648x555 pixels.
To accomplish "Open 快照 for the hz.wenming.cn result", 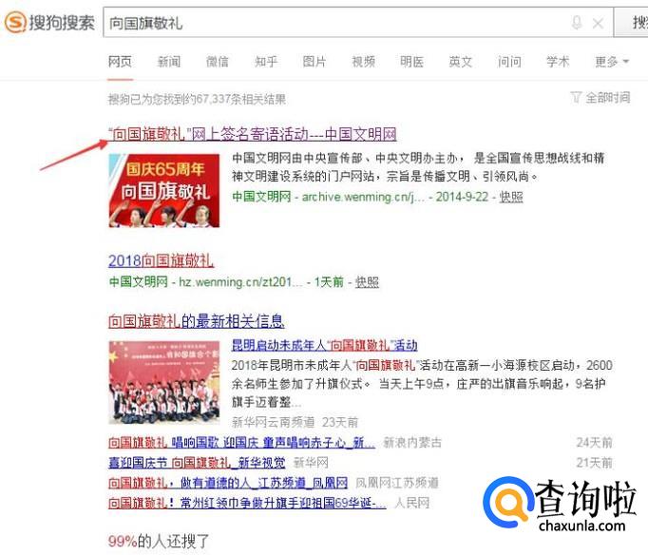I will 367,282.
